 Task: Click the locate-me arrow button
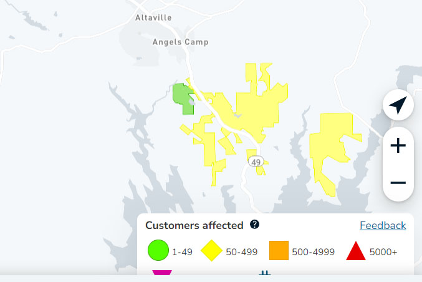point(398,105)
